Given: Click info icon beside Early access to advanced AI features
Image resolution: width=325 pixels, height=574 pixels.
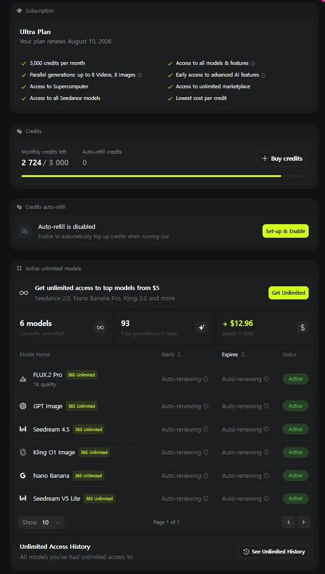Looking at the screenshot, I should 263,75.
